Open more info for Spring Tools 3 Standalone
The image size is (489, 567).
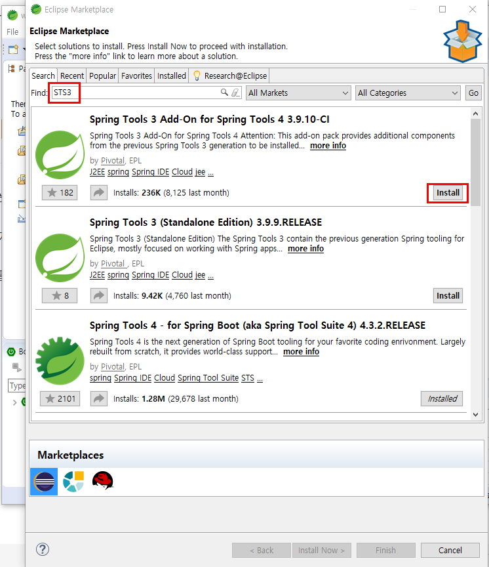pos(305,249)
